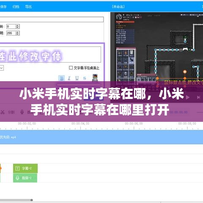Viewport: 203px width, 203px height.
Task: Open the 导出 export menu
Action: [28, 7]
